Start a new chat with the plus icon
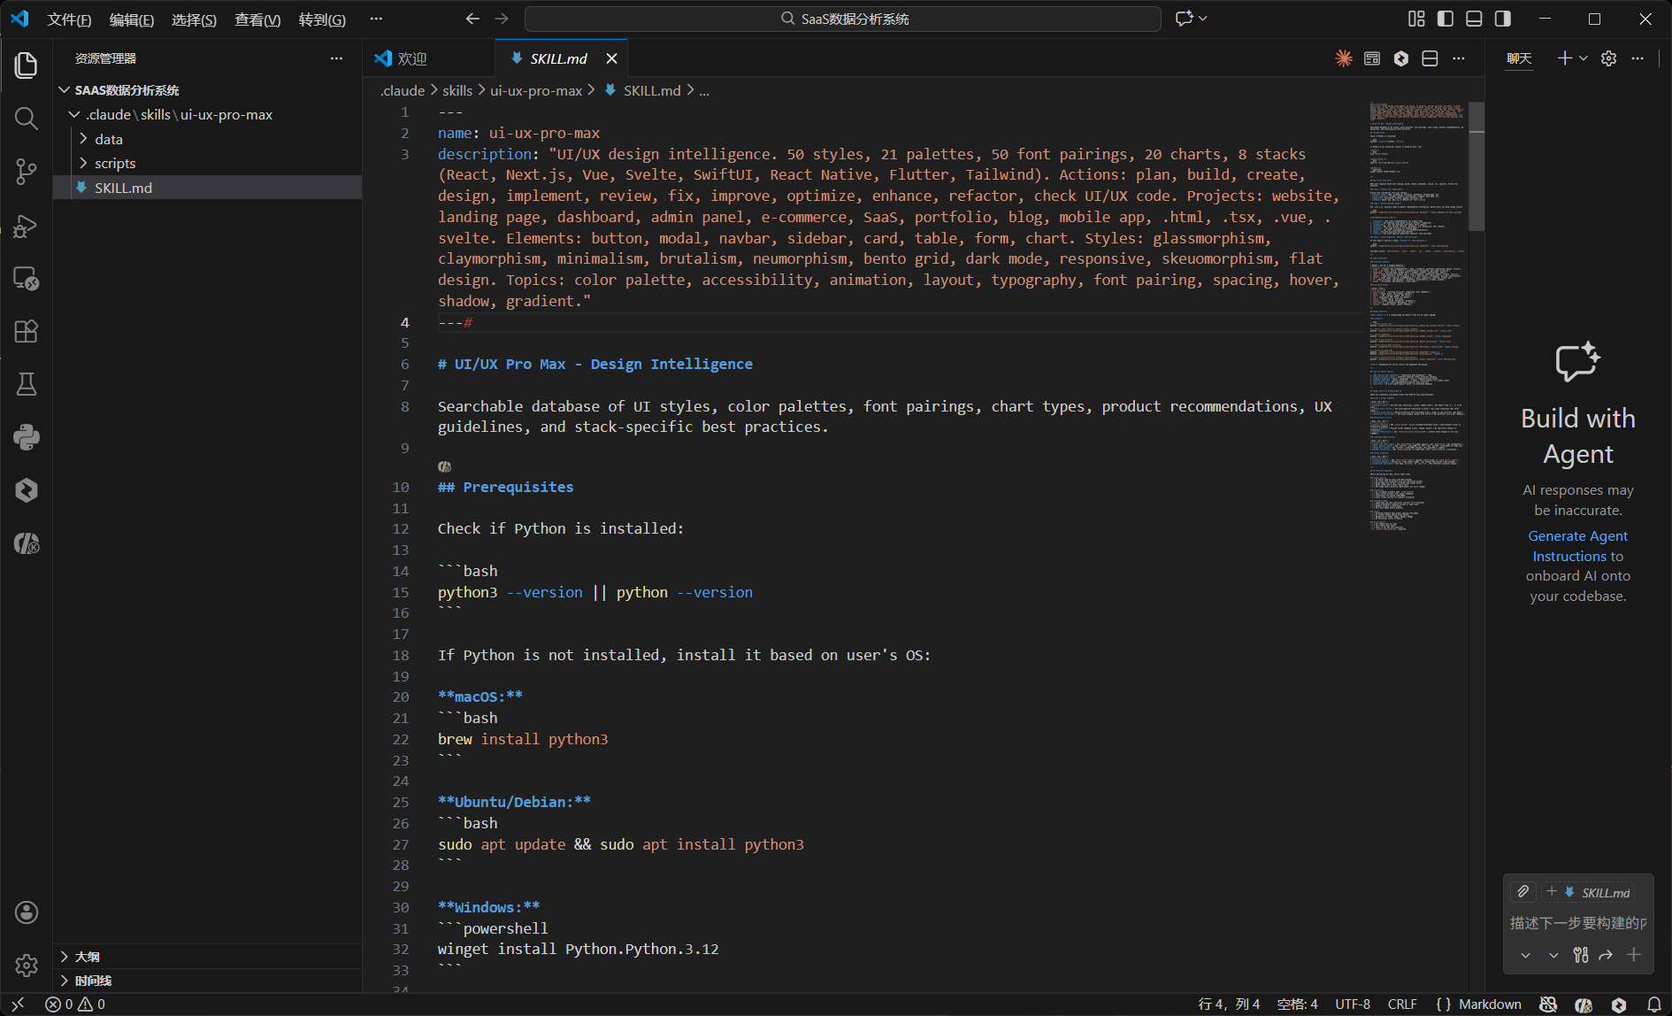 tap(1564, 58)
